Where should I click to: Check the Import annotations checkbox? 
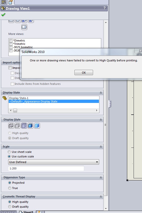pyautogui.click(x=10, y=68)
